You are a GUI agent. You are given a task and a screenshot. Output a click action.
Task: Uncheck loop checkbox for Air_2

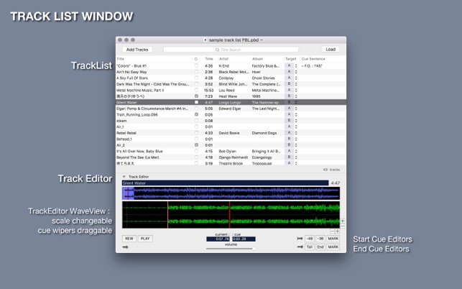(196, 145)
